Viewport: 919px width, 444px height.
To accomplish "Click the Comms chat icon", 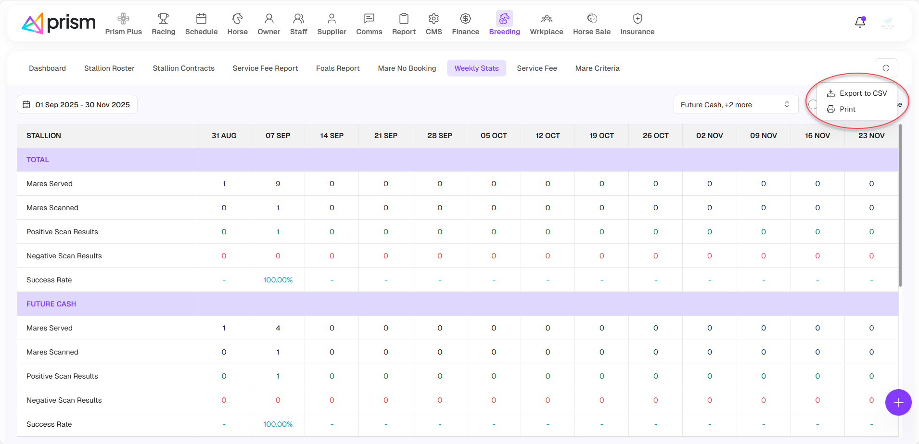I will (369, 19).
